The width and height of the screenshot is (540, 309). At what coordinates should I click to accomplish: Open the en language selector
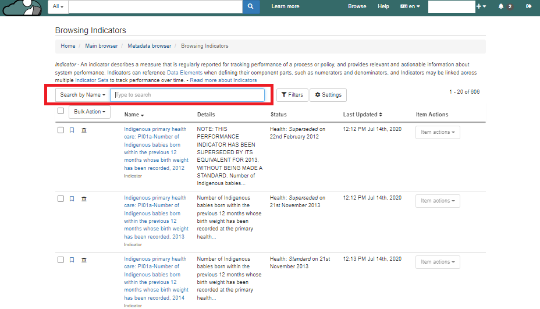coord(410,6)
